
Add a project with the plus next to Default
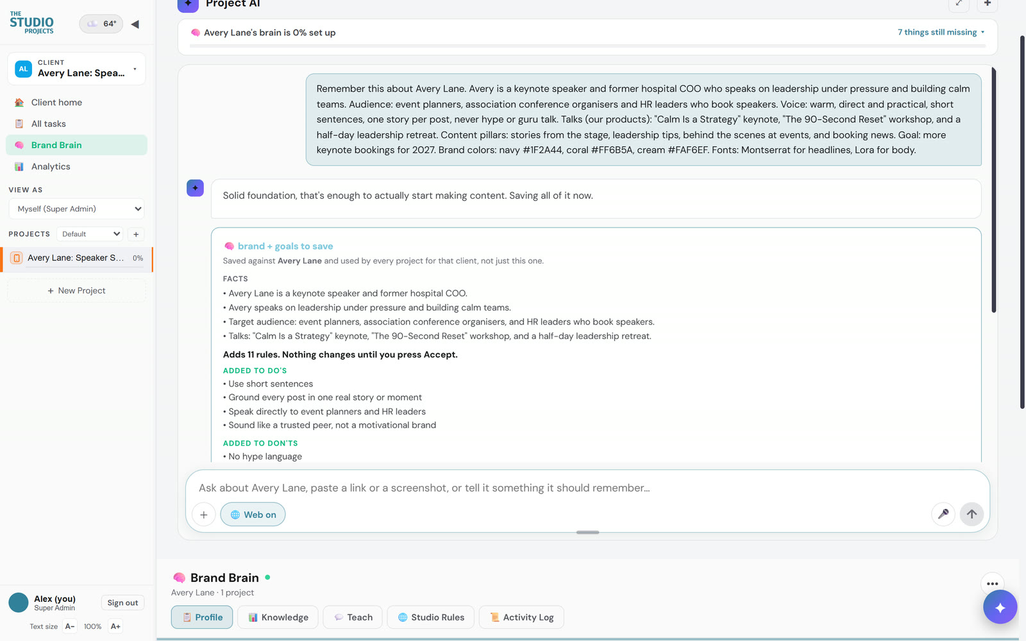(136, 235)
